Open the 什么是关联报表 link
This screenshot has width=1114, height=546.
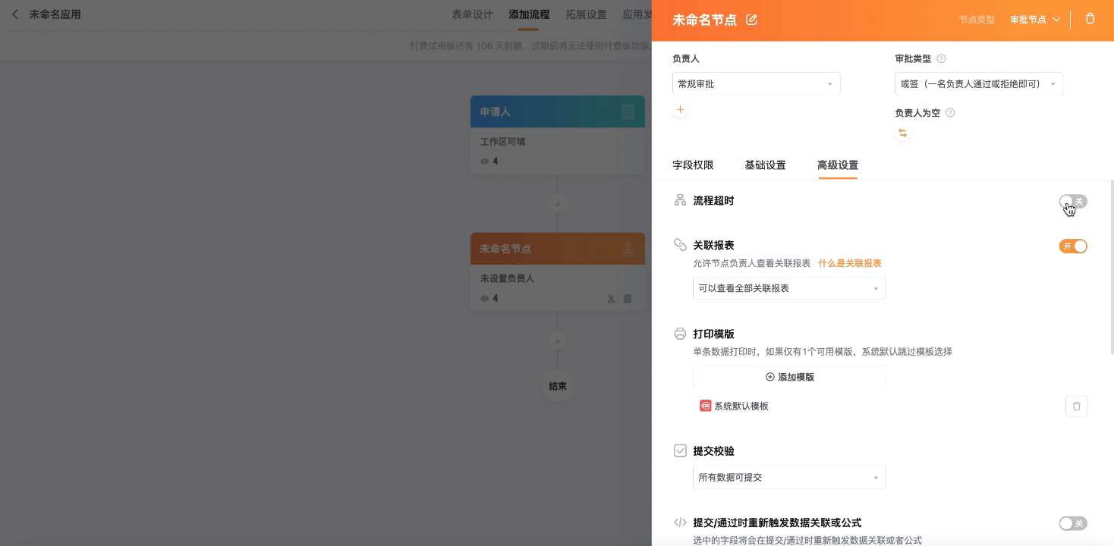pos(850,264)
